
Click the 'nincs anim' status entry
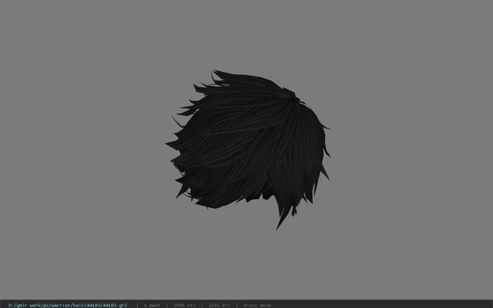(x=257, y=305)
